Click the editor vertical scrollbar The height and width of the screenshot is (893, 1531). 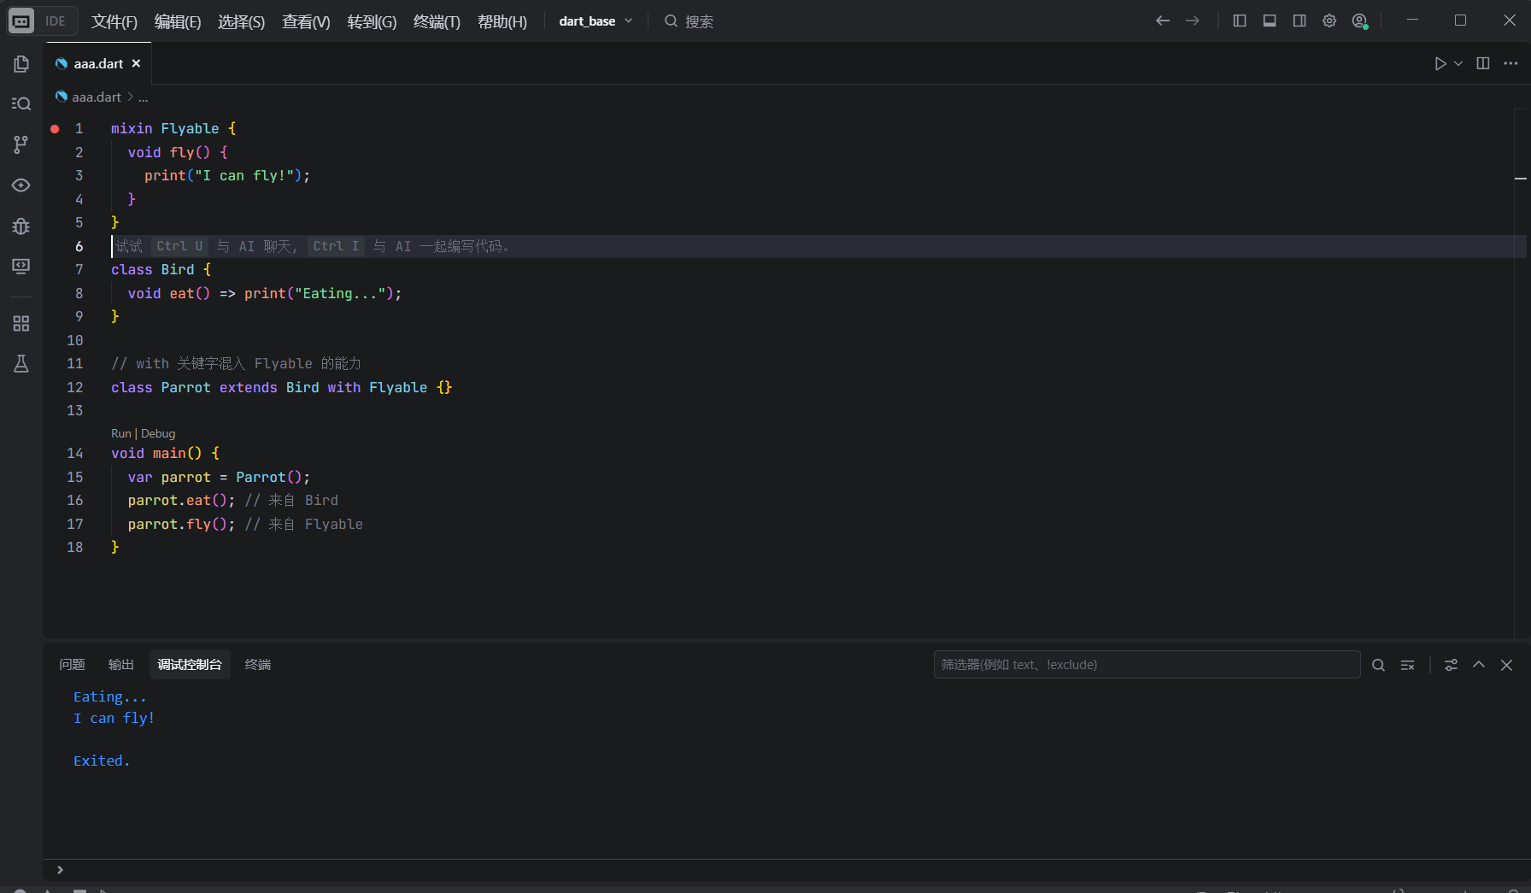tap(1521, 372)
